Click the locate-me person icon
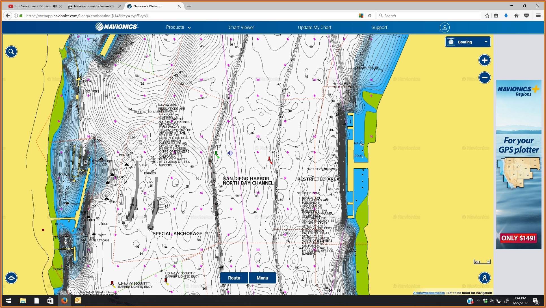546x308 pixels. coord(484,278)
